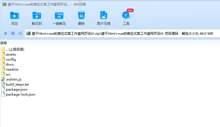This screenshot has width=220, height=127.
Task: Click the archive path address field
Action: point(122,33)
